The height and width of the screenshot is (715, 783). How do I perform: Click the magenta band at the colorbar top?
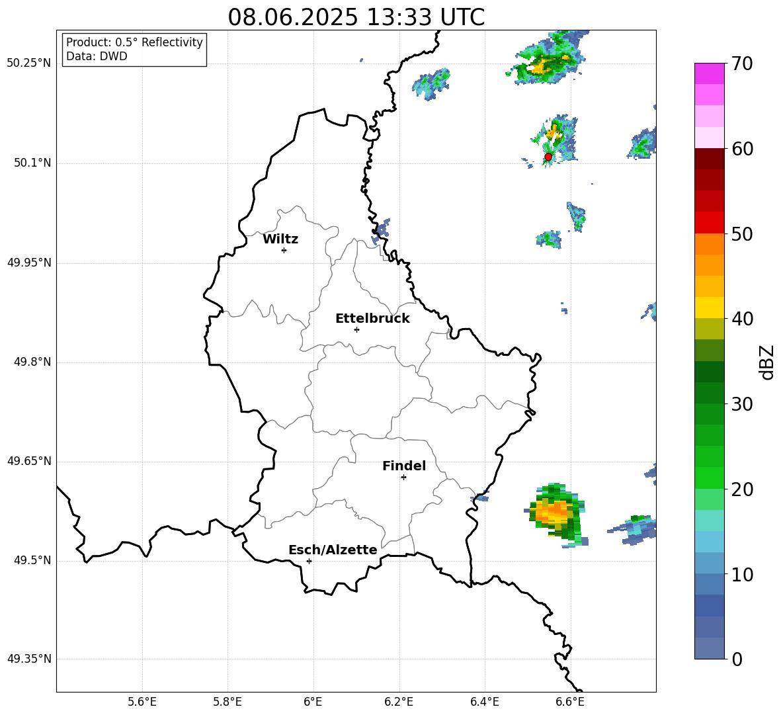click(709, 73)
